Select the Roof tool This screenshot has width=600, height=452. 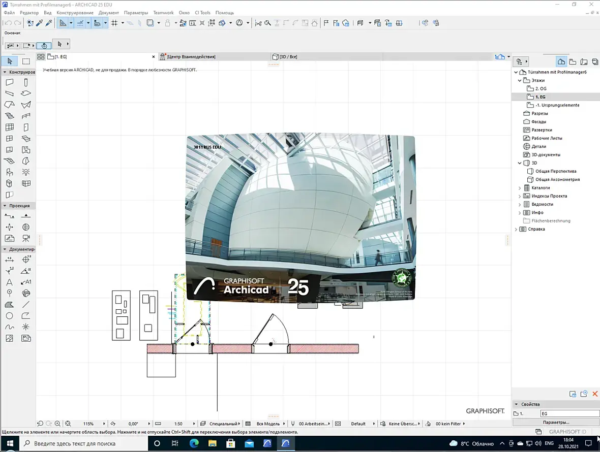(10, 105)
